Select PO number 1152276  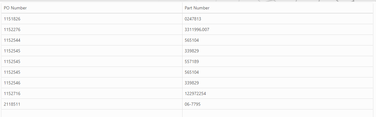pos(12,29)
